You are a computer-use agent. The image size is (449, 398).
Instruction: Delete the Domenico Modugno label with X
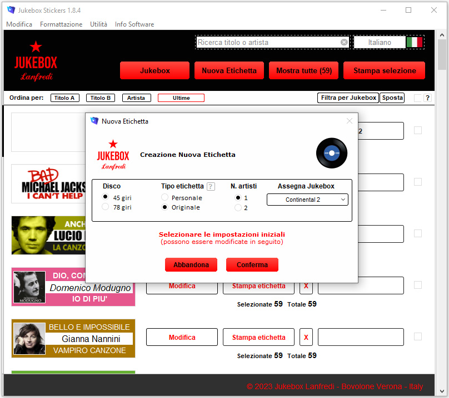(306, 286)
